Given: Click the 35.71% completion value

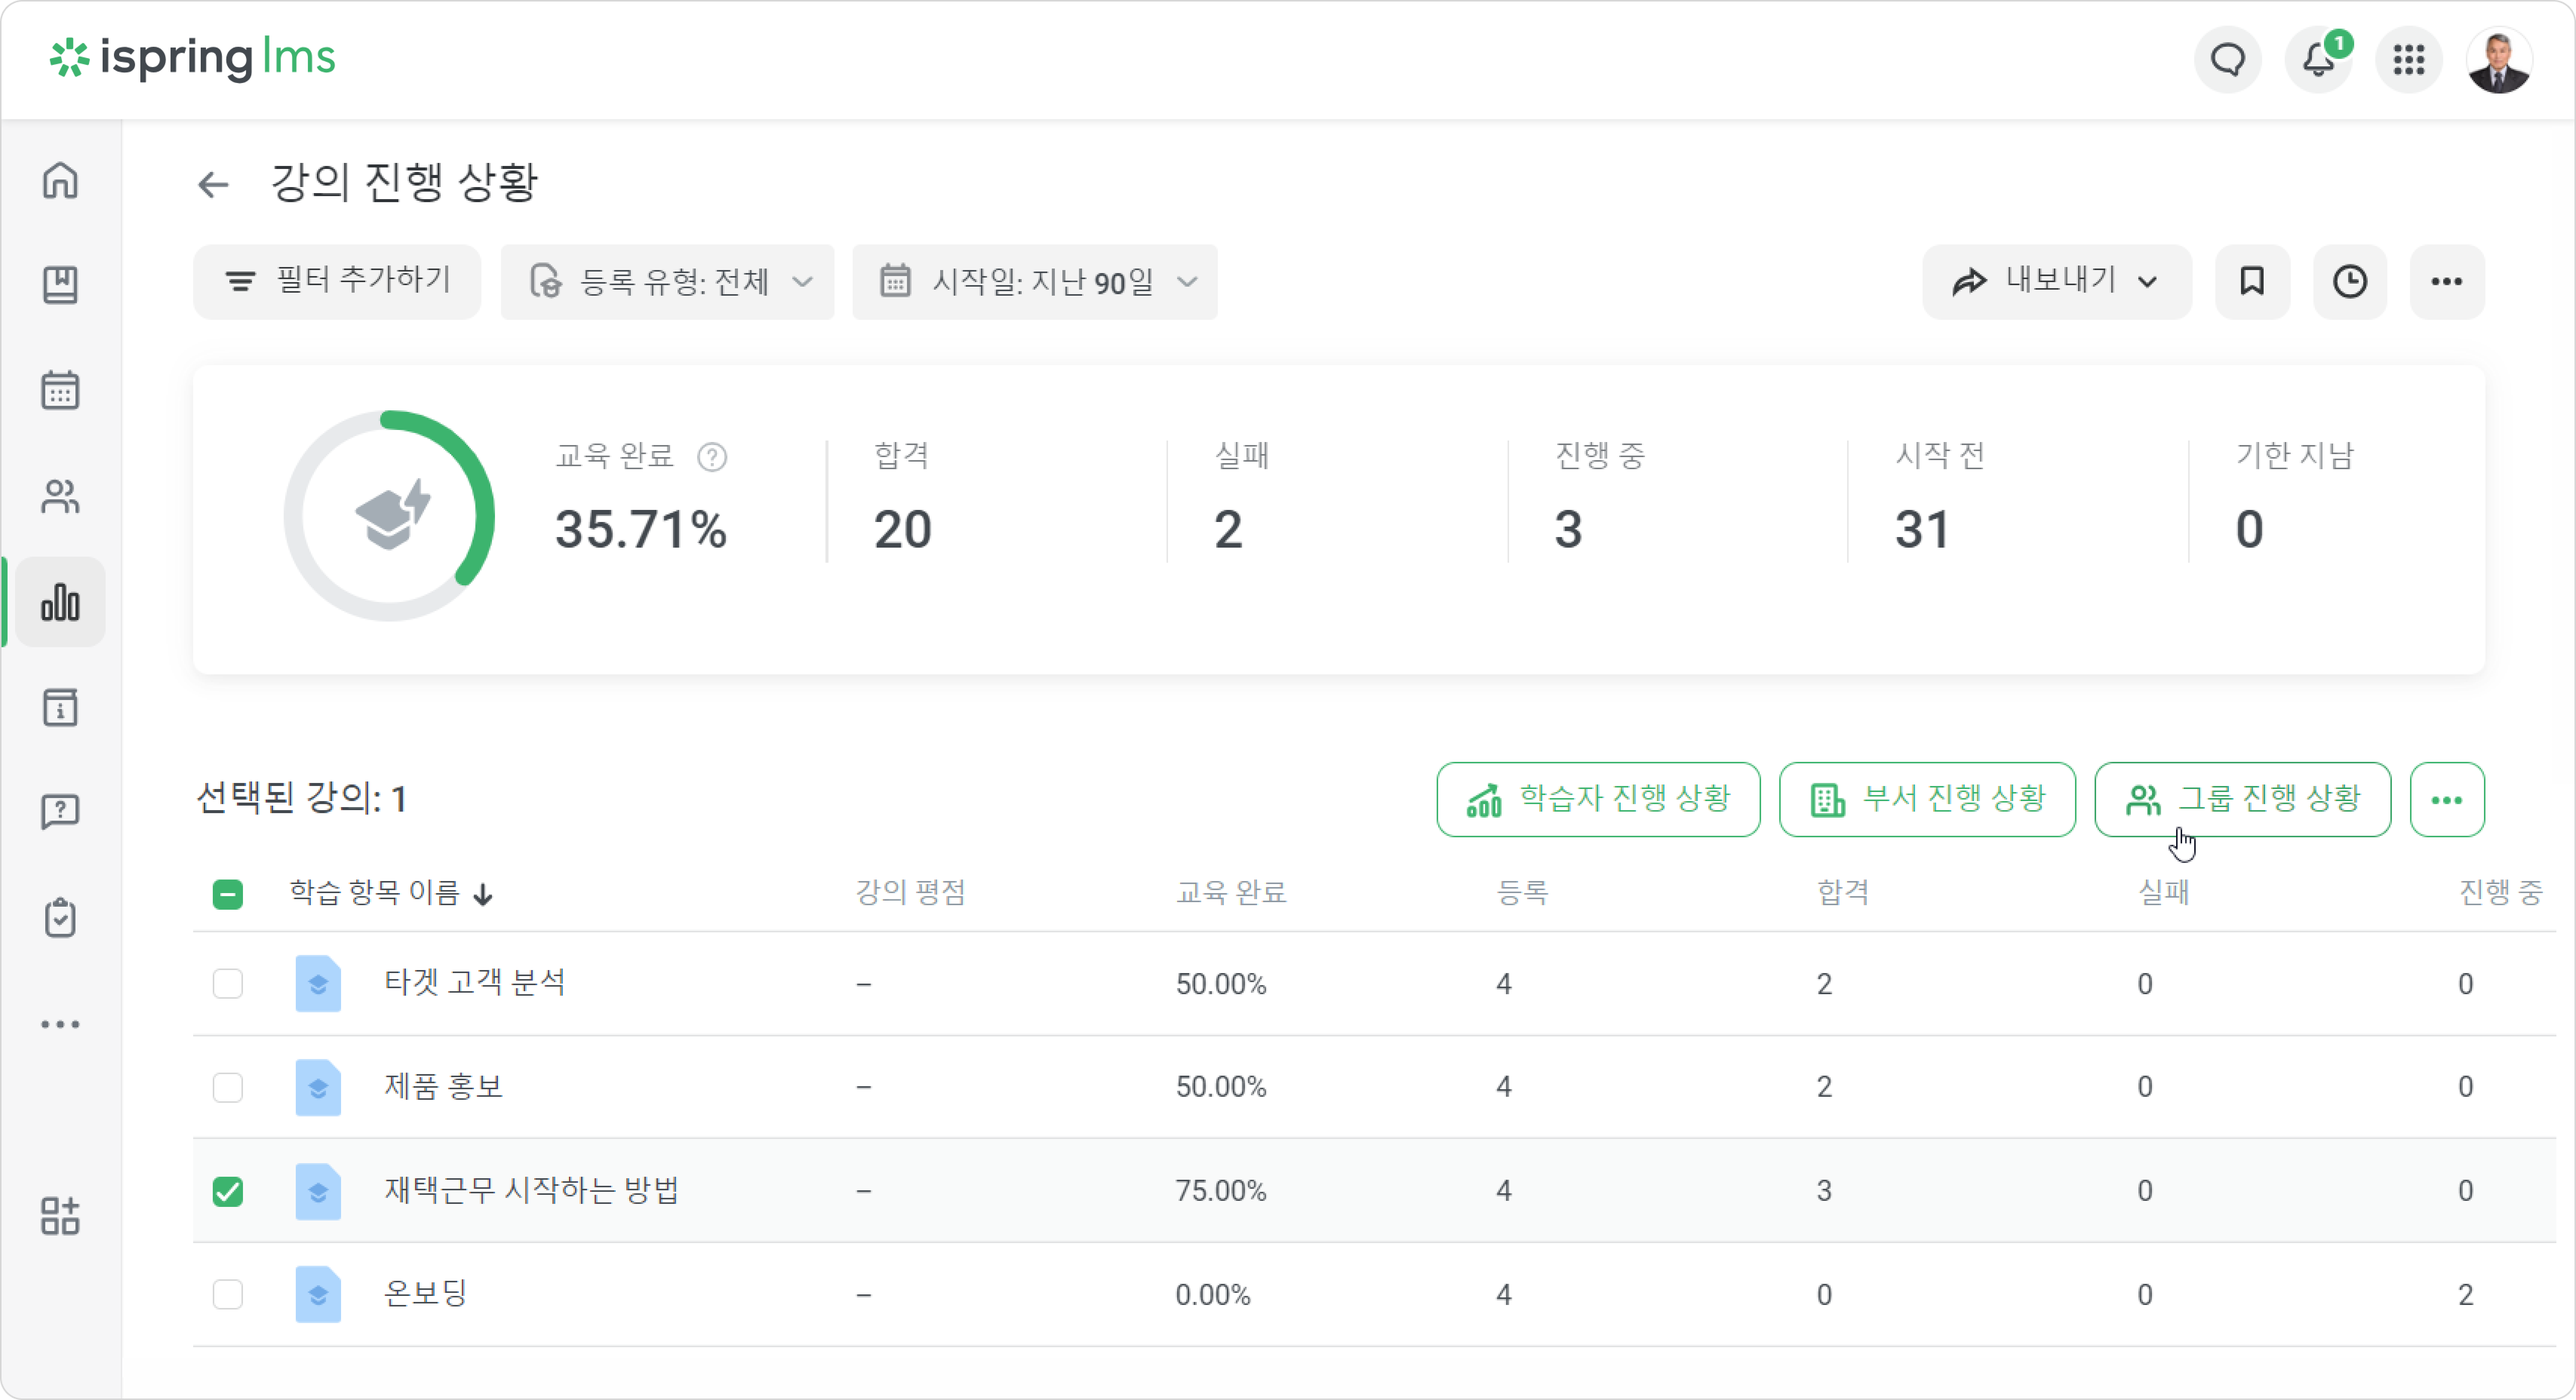Looking at the screenshot, I should click(641, 529).
